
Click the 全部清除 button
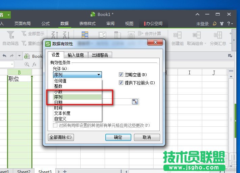click(x=61, y=137)
